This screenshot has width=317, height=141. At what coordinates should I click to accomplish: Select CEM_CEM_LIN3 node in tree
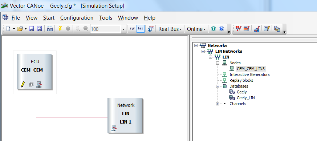pyautogui.click(x=251, y=69)
